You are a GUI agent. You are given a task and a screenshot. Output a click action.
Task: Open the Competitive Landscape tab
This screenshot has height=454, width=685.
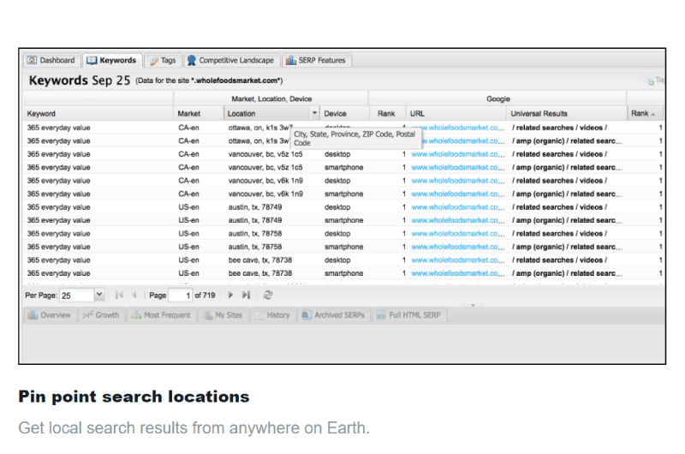point(230,60)
